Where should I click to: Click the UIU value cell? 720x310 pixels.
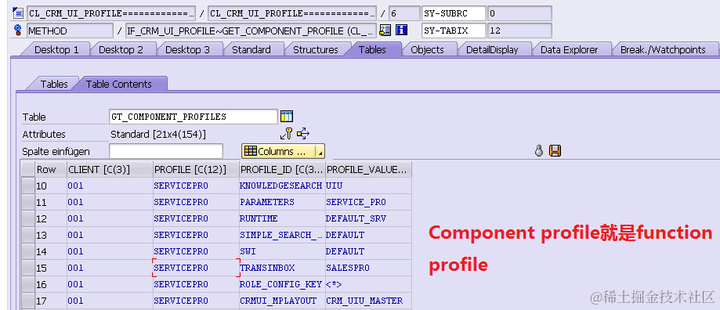tap(368, 186)
